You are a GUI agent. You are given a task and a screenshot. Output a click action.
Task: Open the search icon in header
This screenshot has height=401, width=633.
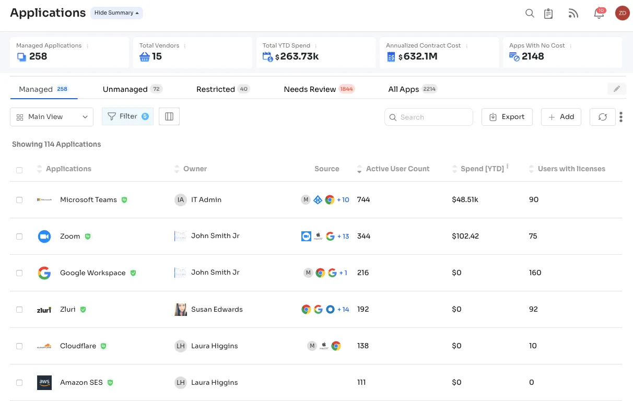(530, 14)
